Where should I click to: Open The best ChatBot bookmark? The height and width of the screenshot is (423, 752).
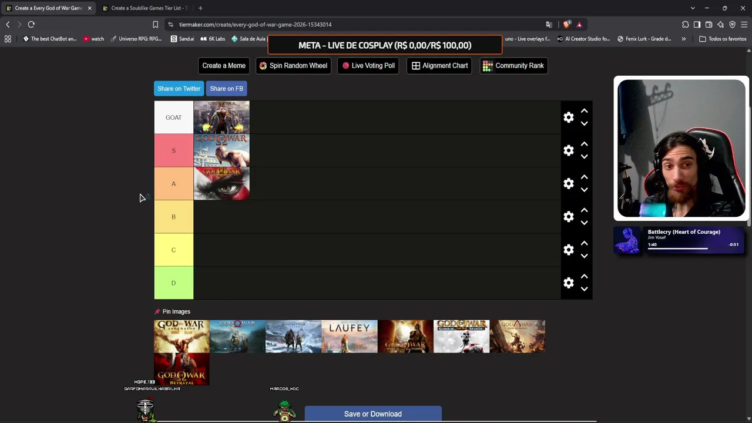pos(49,39)
